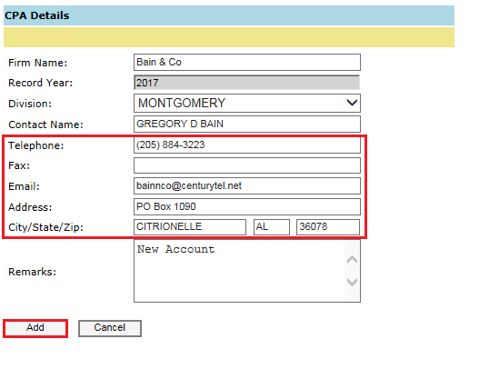This screenshot has width=499, height=379.
Task: Click the Add button
Action: click(35, 328)
